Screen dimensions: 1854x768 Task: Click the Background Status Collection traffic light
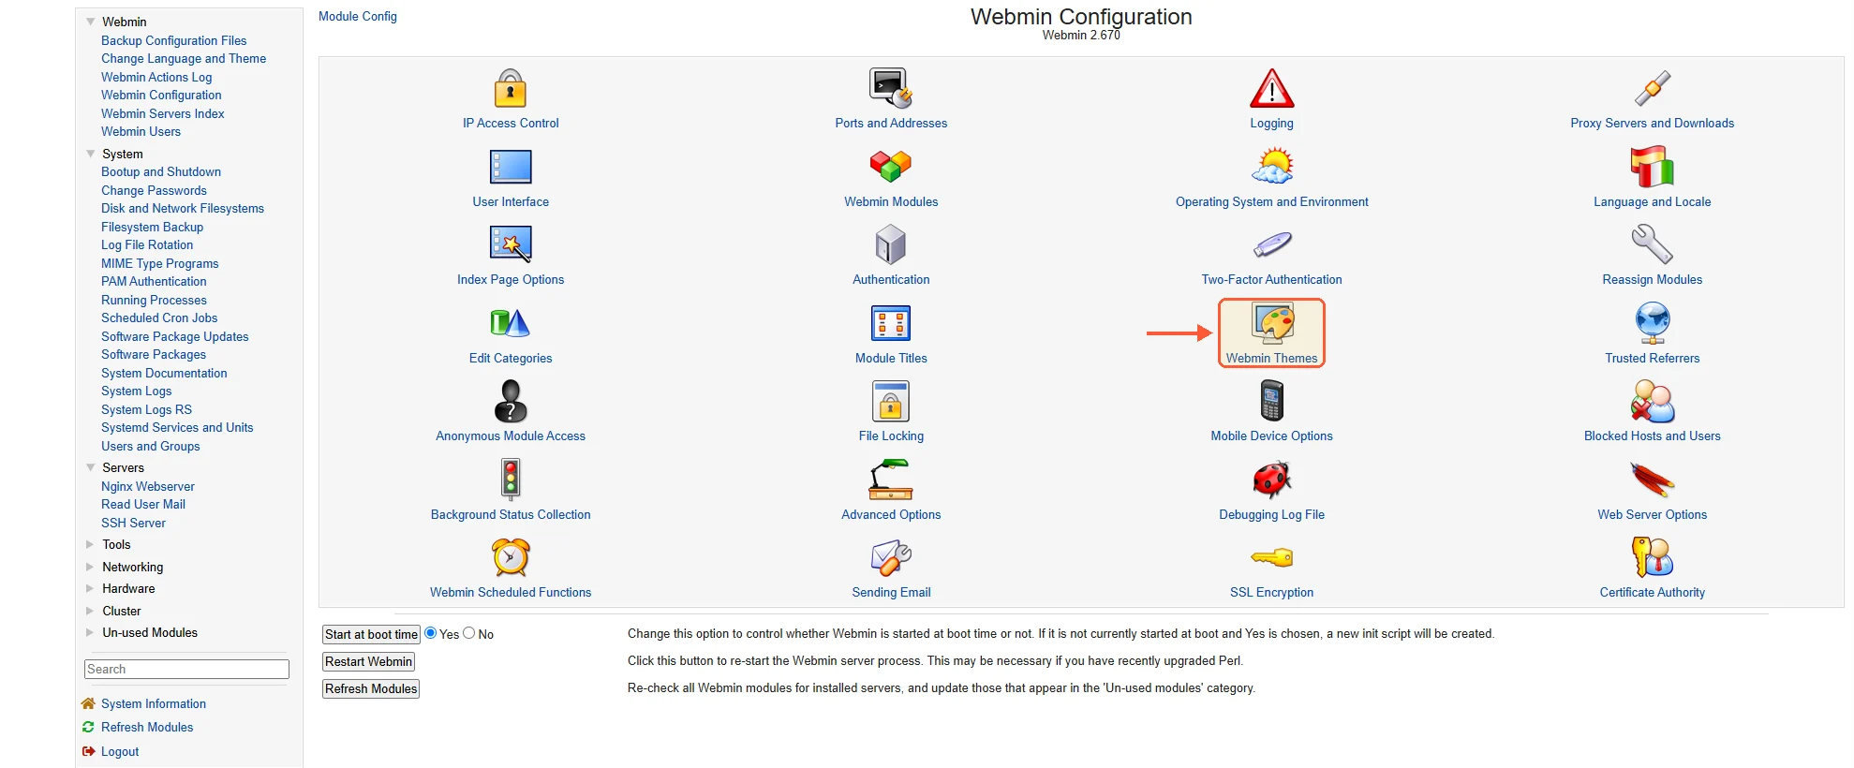tap(511, 480)
